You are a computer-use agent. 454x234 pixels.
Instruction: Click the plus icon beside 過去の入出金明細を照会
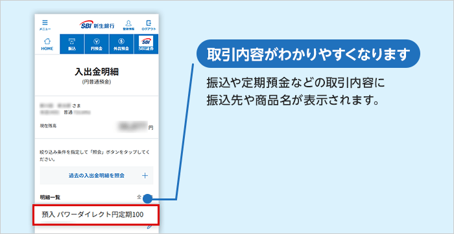point(145,175)
